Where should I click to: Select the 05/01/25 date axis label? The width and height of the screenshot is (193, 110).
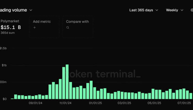click(x=154, y=103)
